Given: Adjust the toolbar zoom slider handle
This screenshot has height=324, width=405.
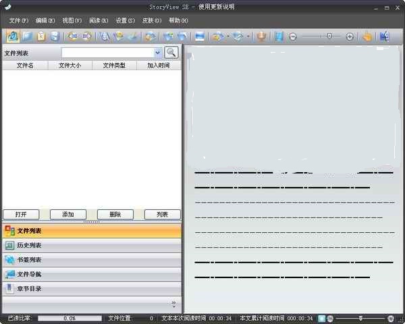Looking at the screenshot, I should 329,36.
